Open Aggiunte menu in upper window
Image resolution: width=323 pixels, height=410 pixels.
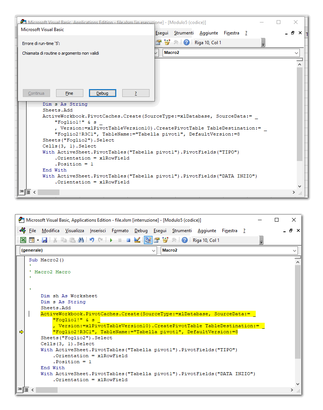tap(209, 33)
